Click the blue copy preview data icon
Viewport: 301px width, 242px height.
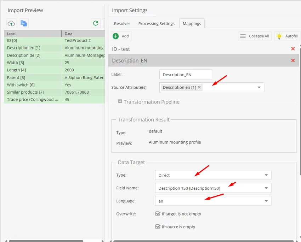click(x=24, y=23)
